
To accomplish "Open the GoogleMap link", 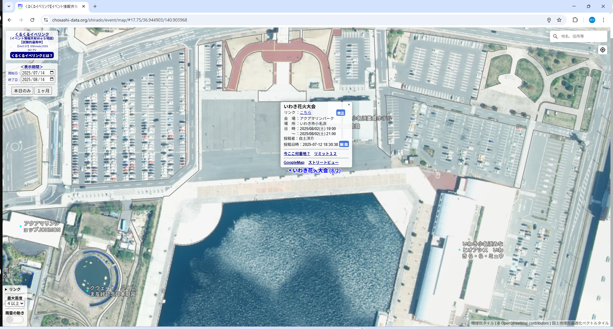I will click(294, 163).
